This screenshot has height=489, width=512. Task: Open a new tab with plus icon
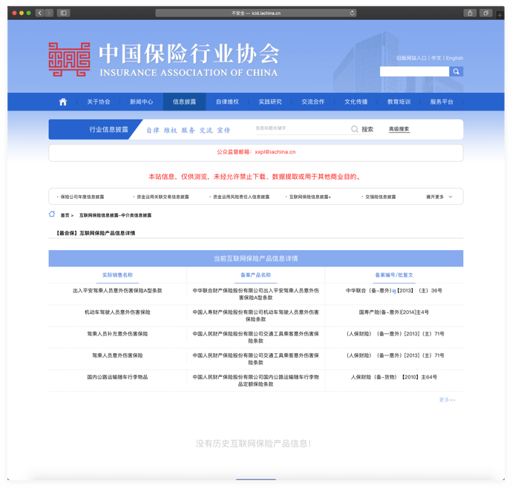pyautogui.click(x=499, y=15)
